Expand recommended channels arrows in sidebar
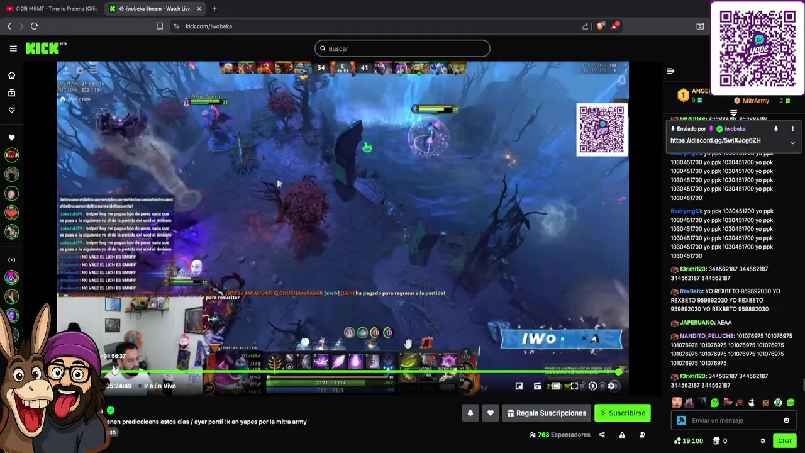The width and height of the screenshot is (805, 453). point(11,260)
